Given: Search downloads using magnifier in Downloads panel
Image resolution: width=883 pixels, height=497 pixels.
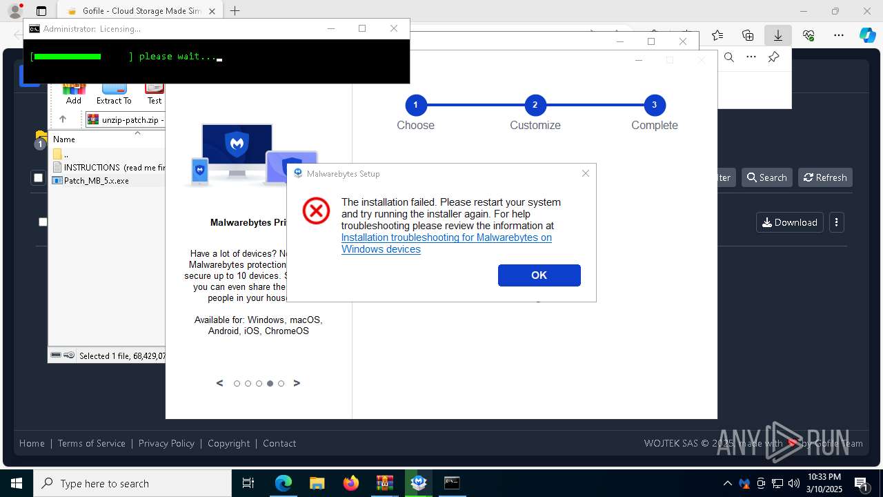Looking at the screenshot, I should [729, 57].
